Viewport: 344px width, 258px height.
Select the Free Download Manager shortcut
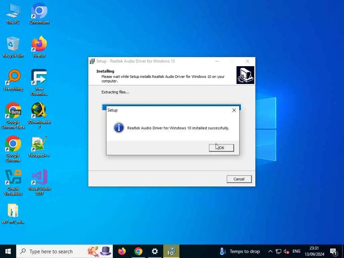(39, 83)
